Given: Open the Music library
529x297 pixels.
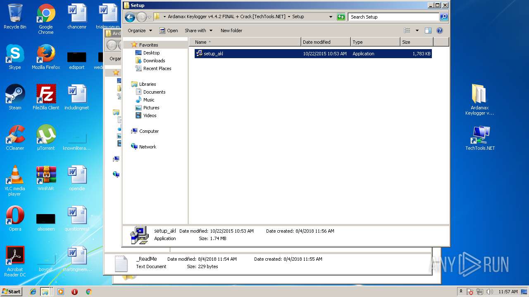Looking at the screenshot, I should (149, 100).
